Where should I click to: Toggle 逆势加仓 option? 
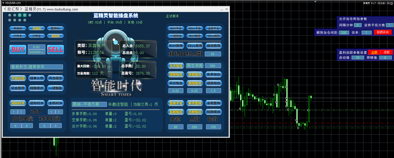(195, 74)
